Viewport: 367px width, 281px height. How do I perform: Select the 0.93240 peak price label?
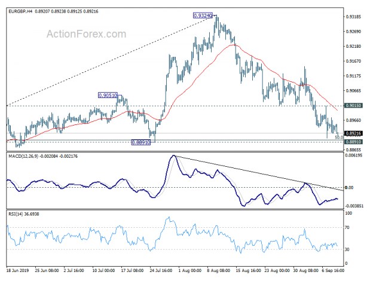point(203,15)
